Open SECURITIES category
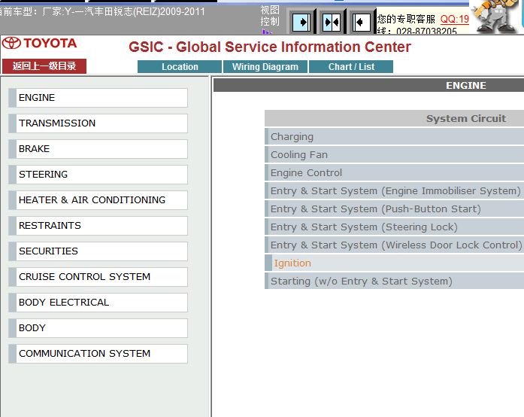Screen dimensions: 524x417 coord(98,251)
